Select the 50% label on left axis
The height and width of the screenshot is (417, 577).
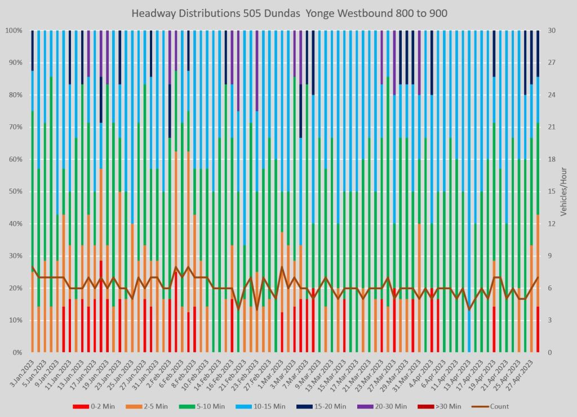13,192
